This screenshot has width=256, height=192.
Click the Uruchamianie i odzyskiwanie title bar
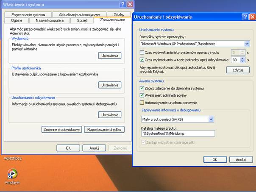186,17
